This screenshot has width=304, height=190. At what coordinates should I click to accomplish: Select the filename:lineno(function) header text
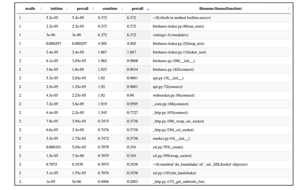(220, 9)
